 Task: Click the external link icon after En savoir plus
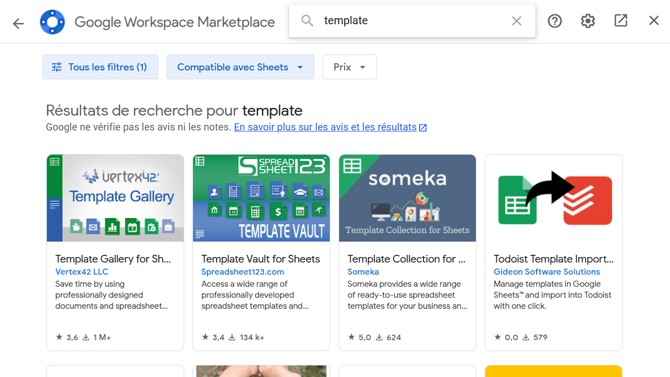coord(423,128)
